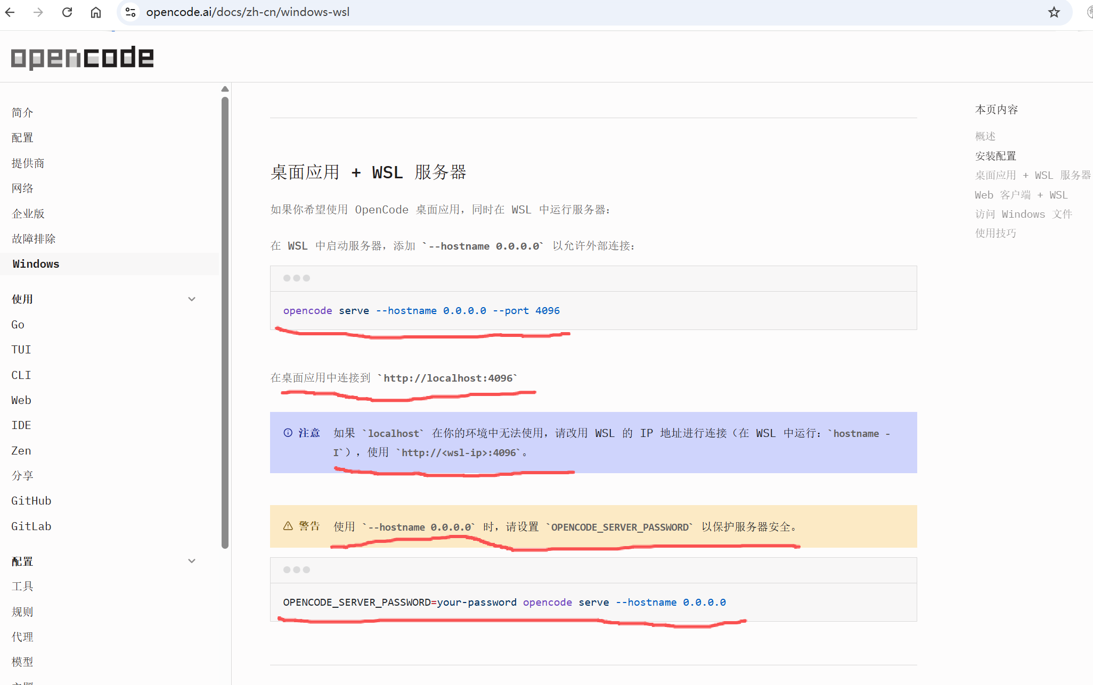
Task: Open the 代理 sidebar page
Action: [x=22, y=637]
